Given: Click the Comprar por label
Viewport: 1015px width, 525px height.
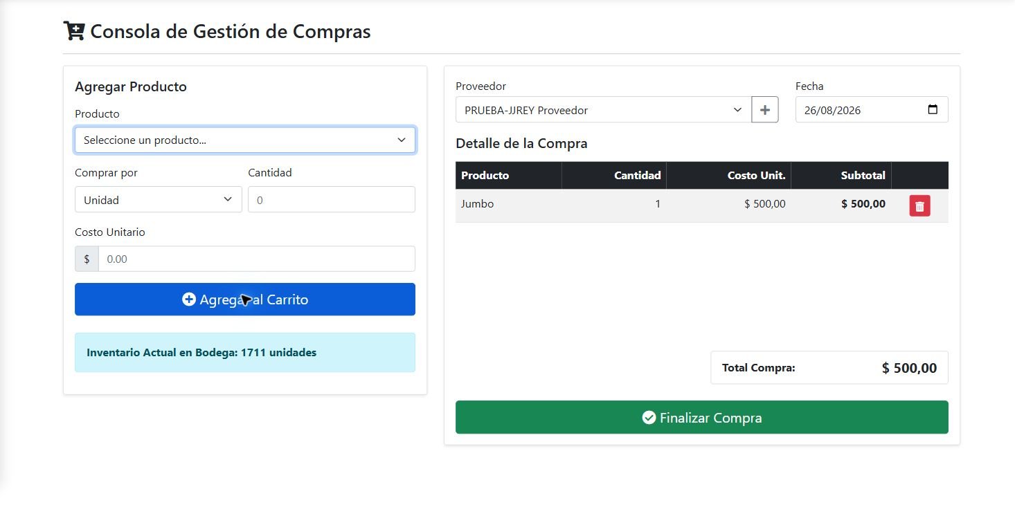Looking at the screenshot, I should click(106, 172).
